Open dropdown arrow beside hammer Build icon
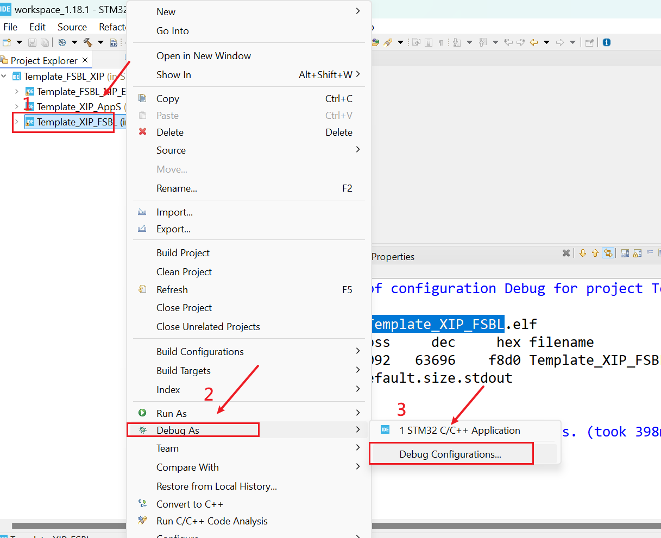661x538 pixels. [100, 42]
